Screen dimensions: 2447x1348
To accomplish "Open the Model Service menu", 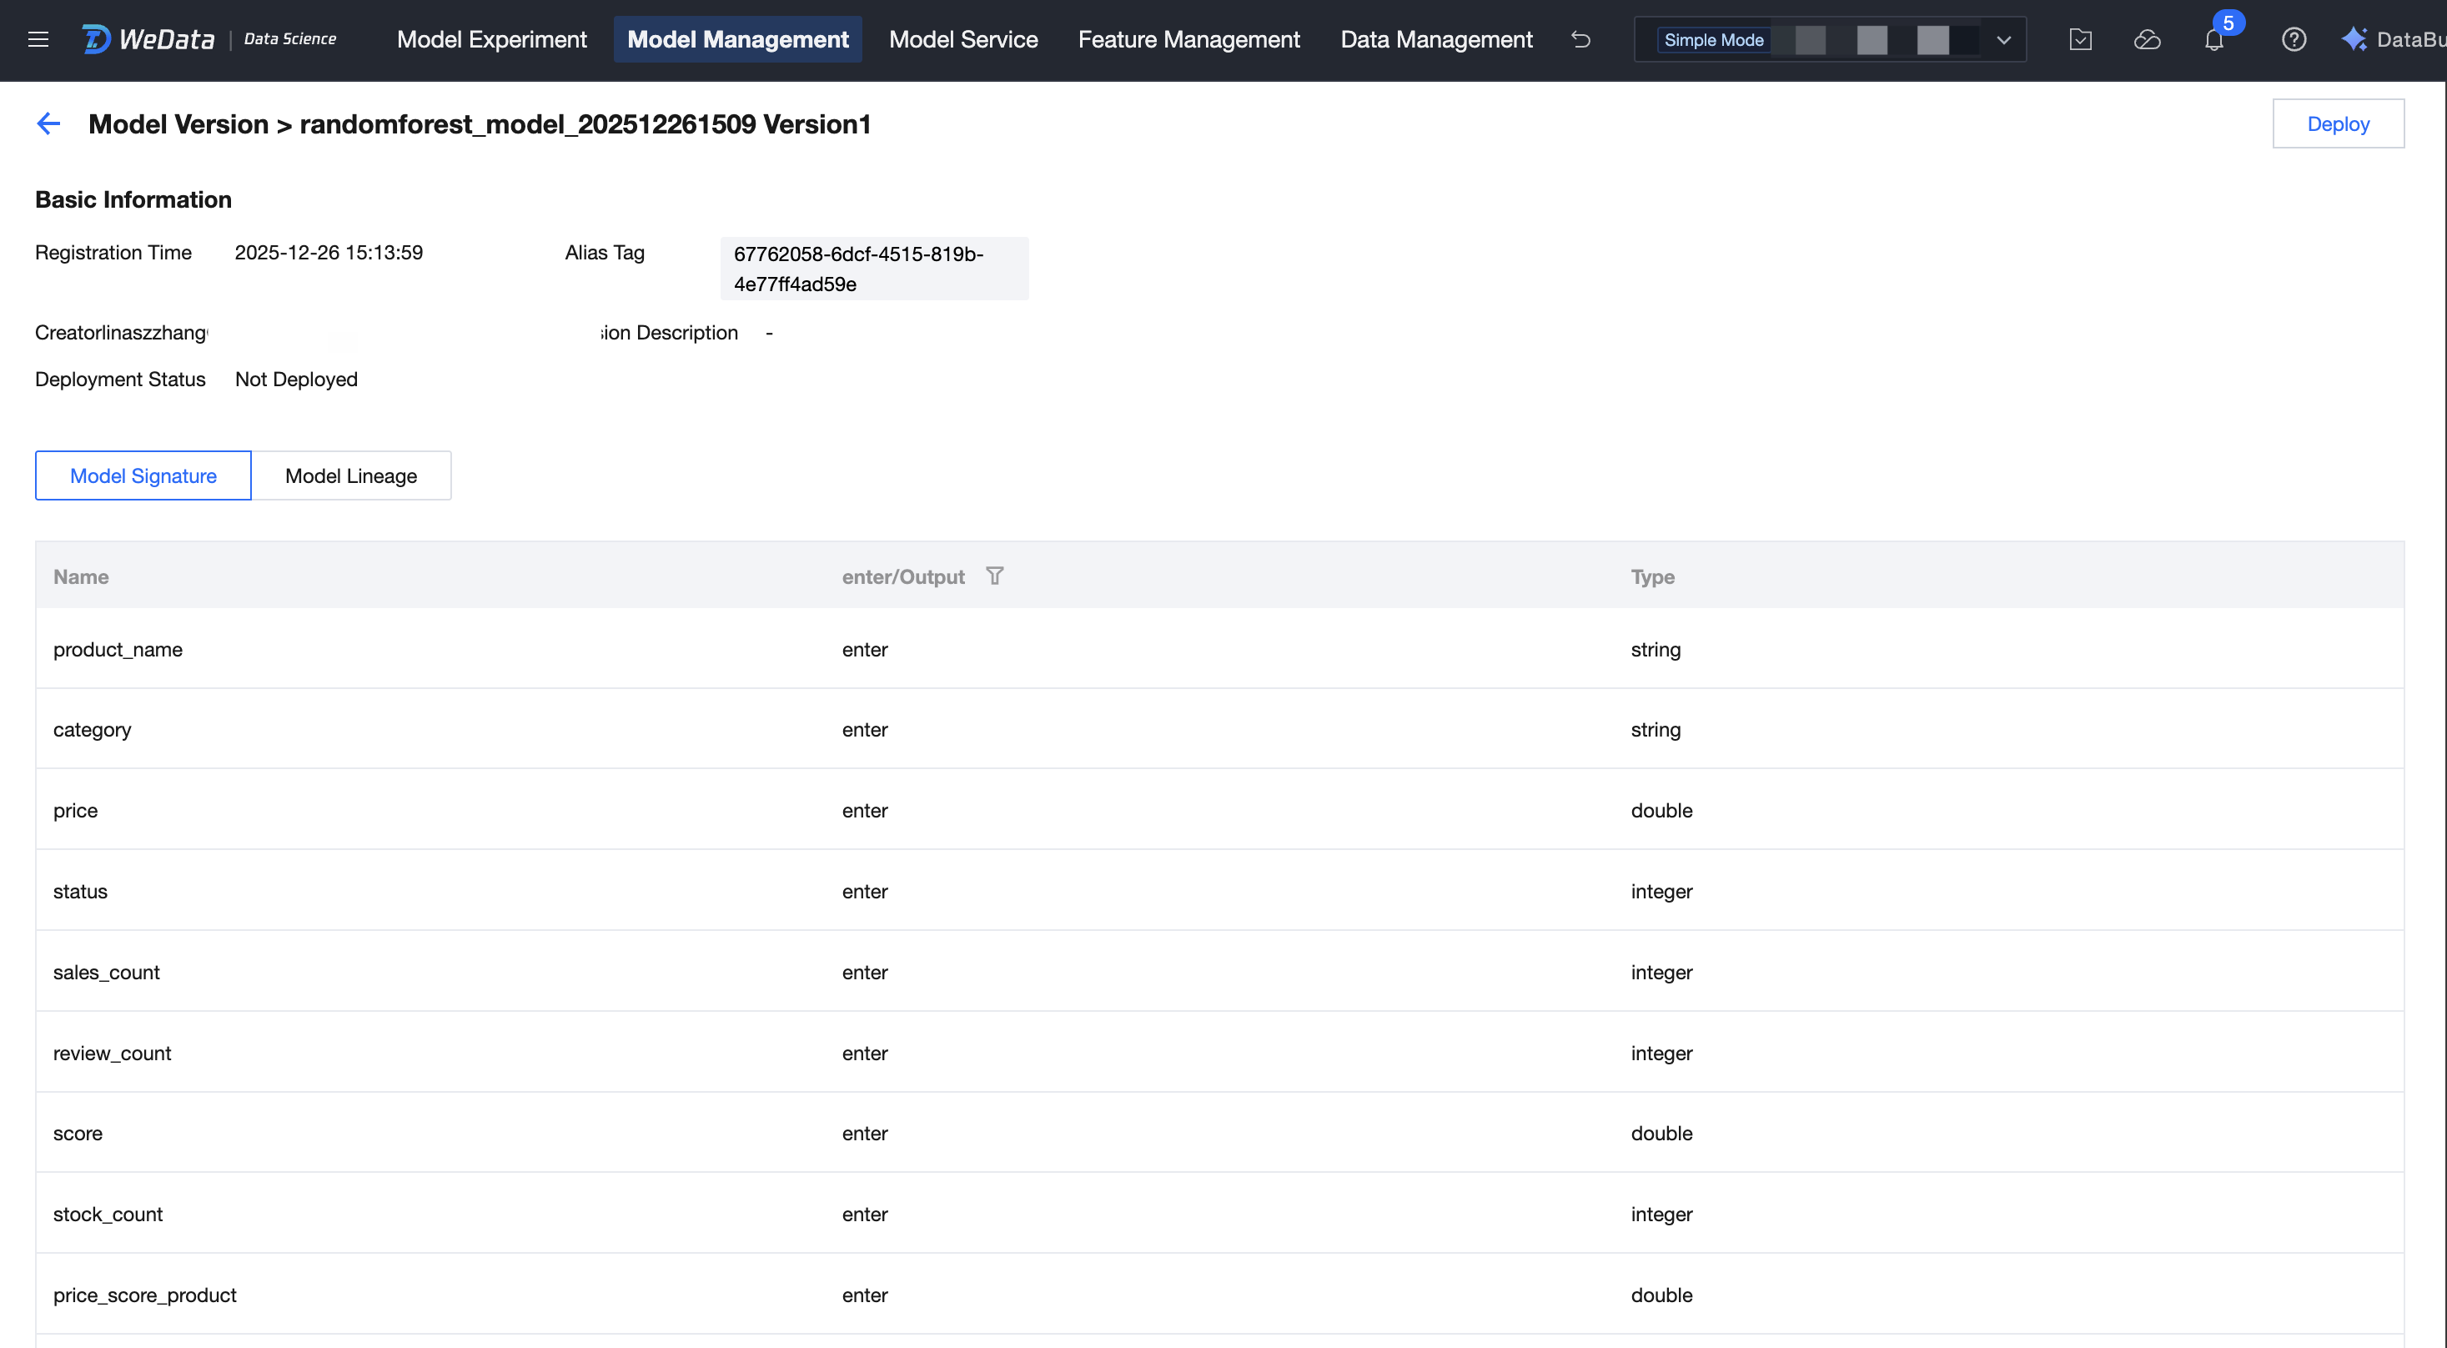I will click(962, 39).
